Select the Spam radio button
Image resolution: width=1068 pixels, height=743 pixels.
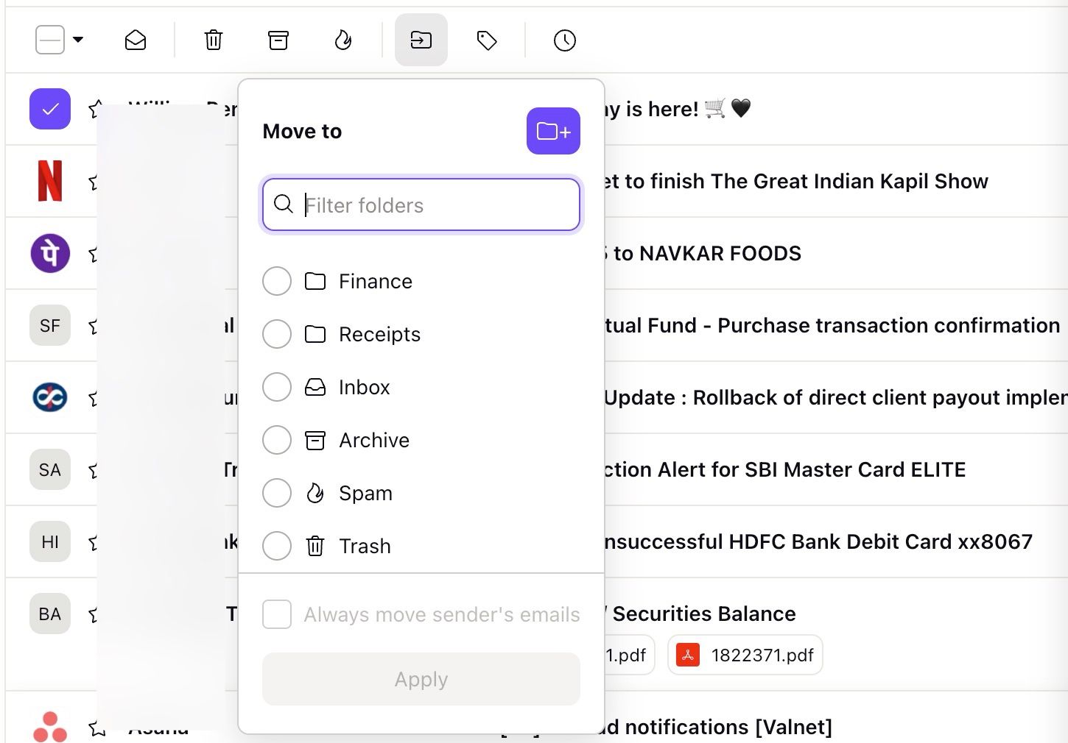click(x=277, y=493)
